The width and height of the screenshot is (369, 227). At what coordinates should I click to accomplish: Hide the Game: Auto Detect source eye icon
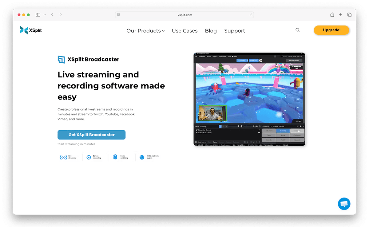click(x=259, y=133)
